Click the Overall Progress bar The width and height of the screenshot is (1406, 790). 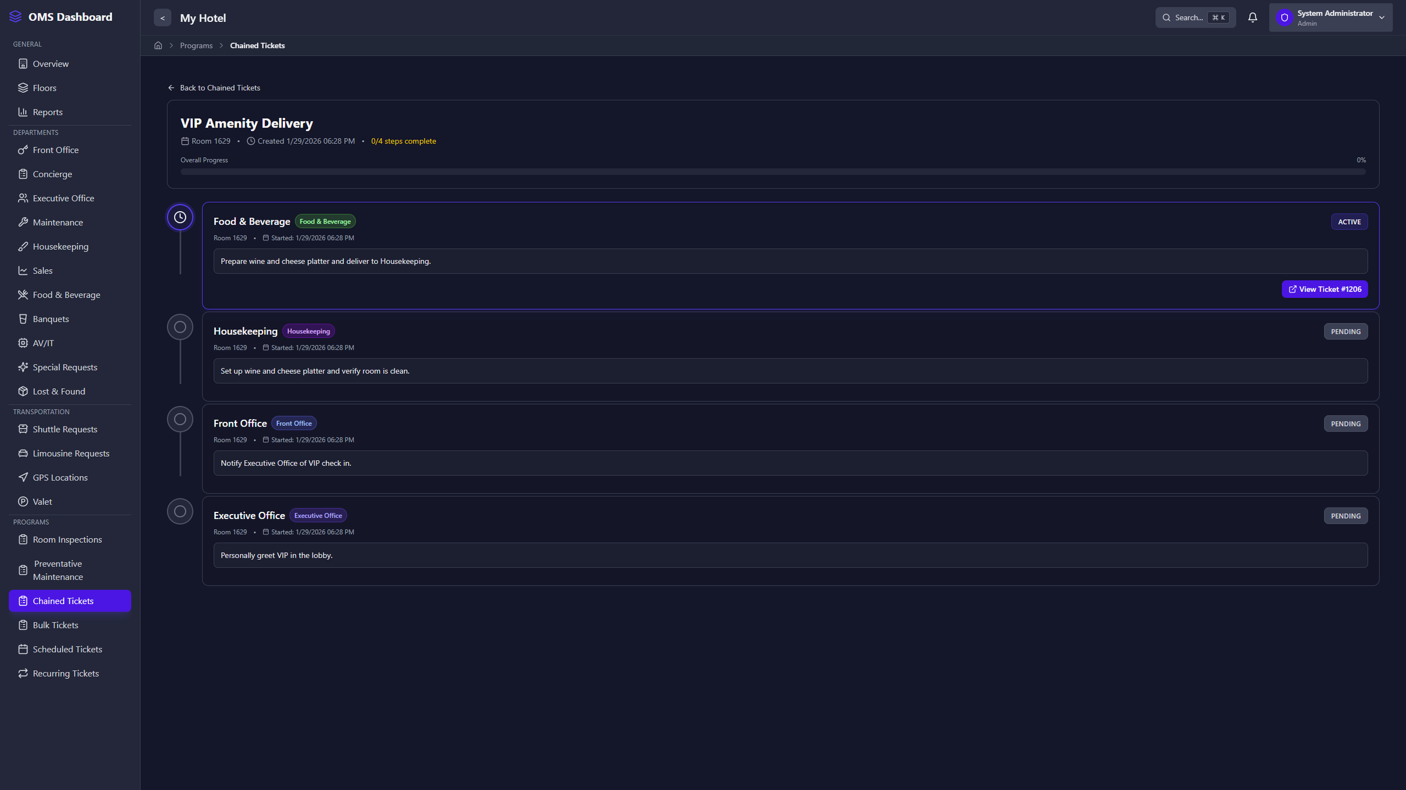(x=773, y=172)
